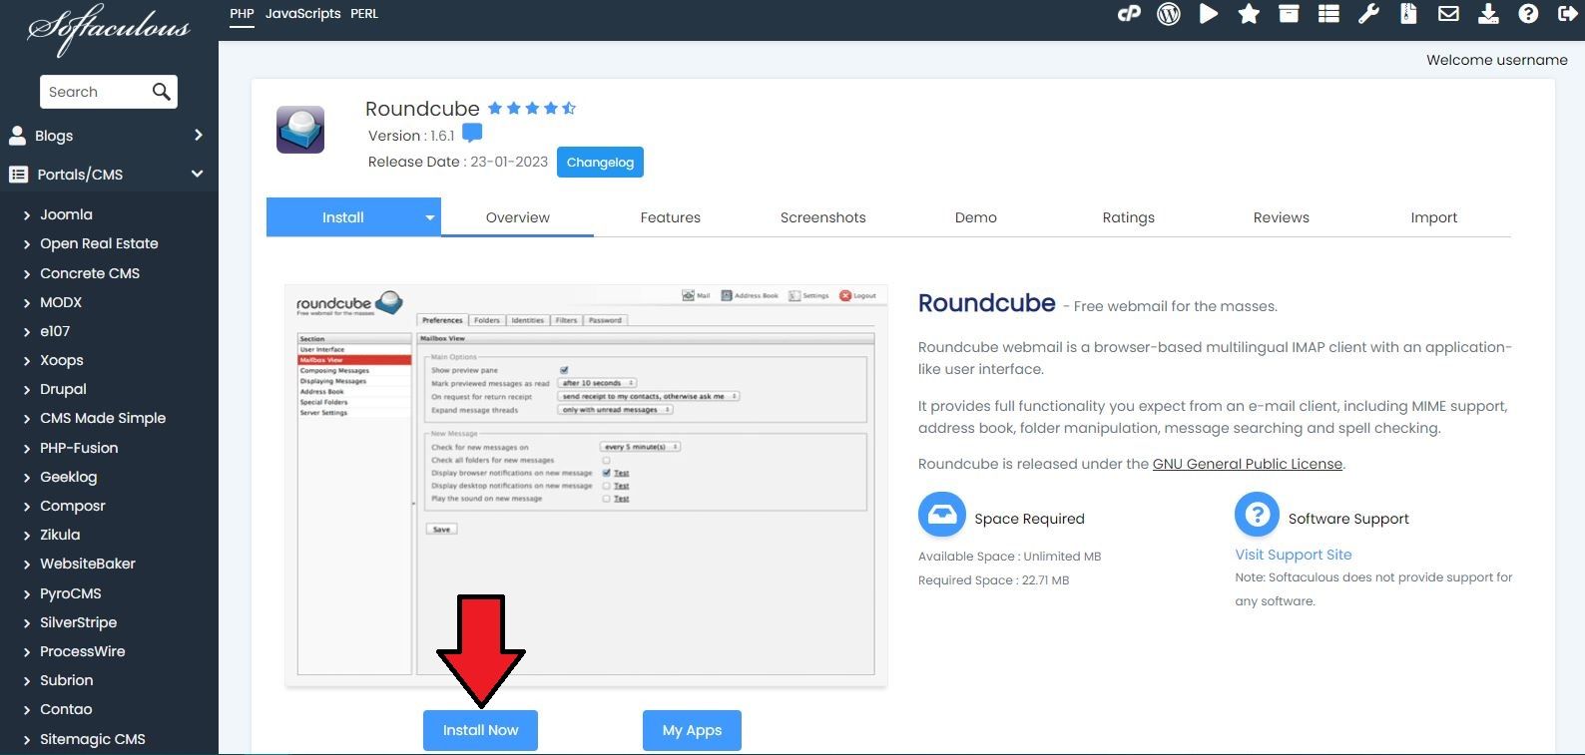Open the envelope email settings icon

[1448, 14]
